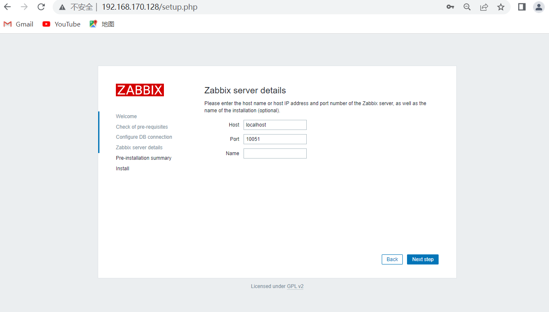
Task: Focus the empty Name field
Action: [275, 153]
